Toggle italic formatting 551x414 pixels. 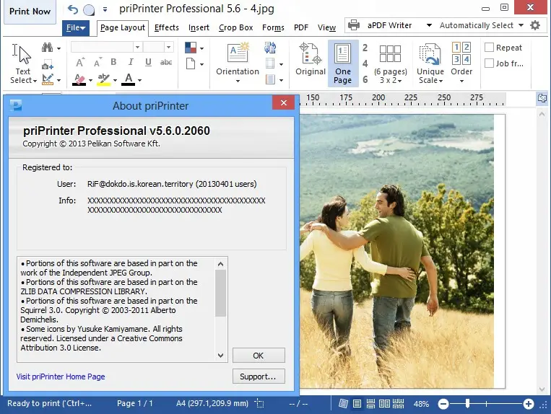(131, 62)
